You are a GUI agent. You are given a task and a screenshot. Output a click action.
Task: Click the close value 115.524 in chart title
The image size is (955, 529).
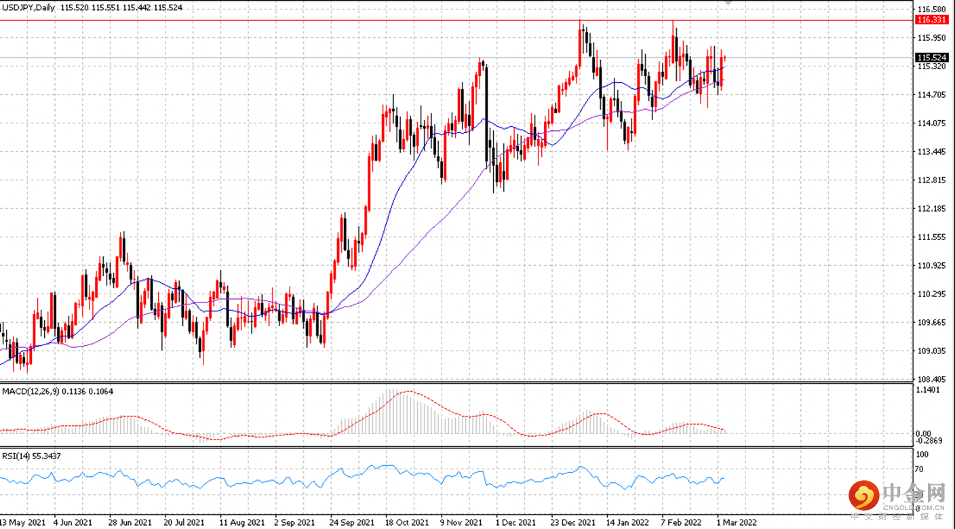click(x=170, y=7)
